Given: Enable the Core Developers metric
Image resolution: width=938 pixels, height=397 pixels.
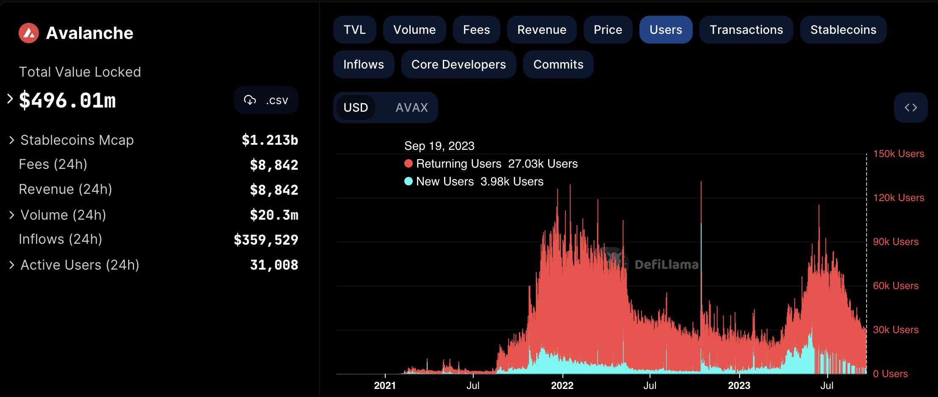Looking at the screenshot, I should click(x=458, y=64).
